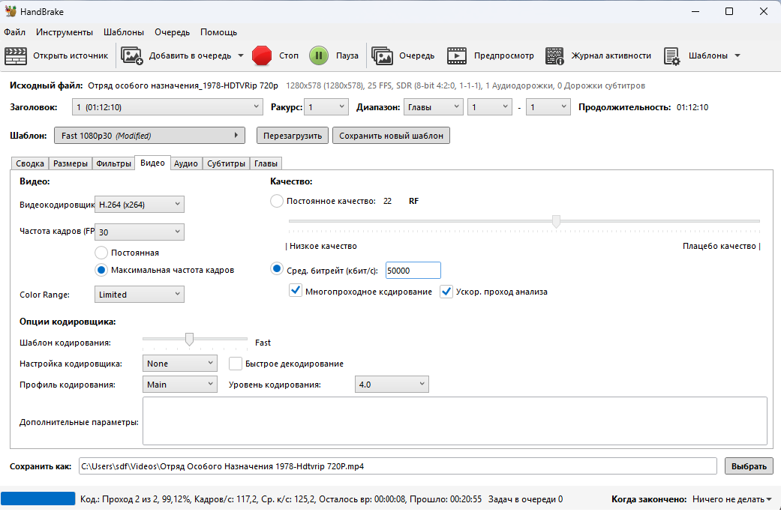This screenshot has width=781, height=518.
Task: Click the Presets toolbar icon
Action: (671, 55)
